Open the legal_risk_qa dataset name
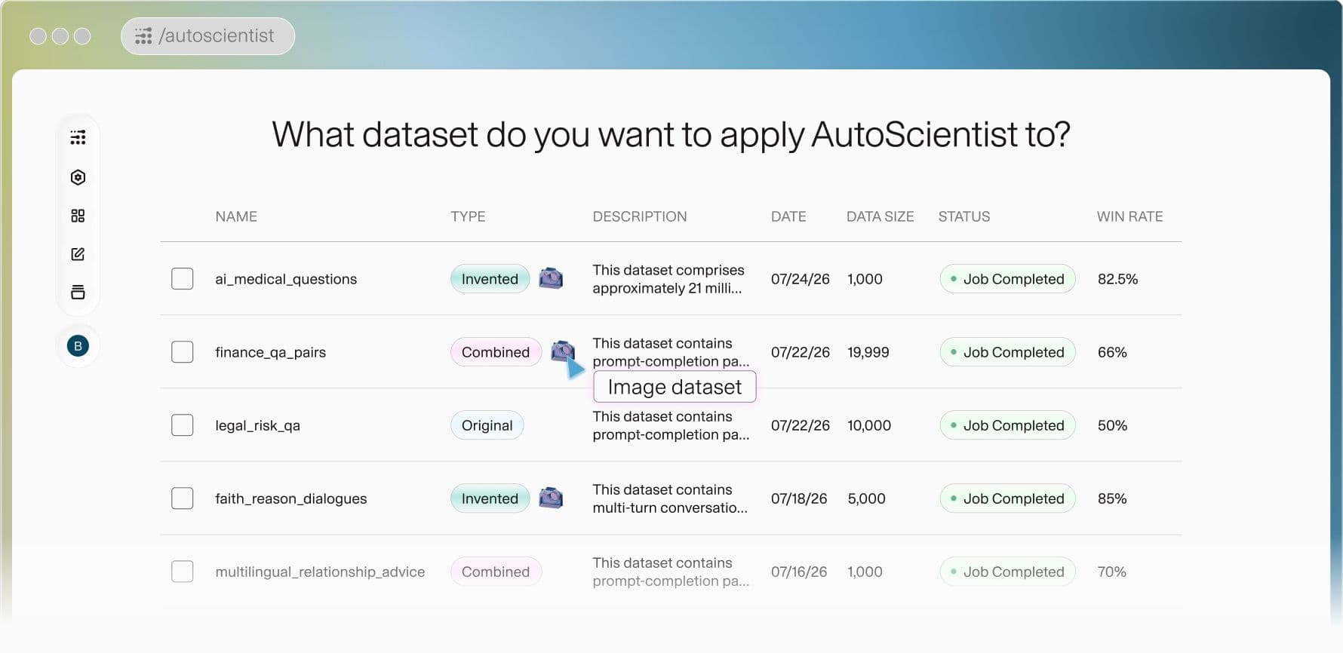1343x653 pixels. 257,425
